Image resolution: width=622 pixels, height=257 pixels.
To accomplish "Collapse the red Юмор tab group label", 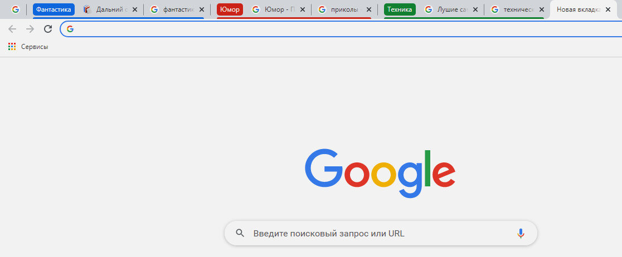I will click(230, 9).
